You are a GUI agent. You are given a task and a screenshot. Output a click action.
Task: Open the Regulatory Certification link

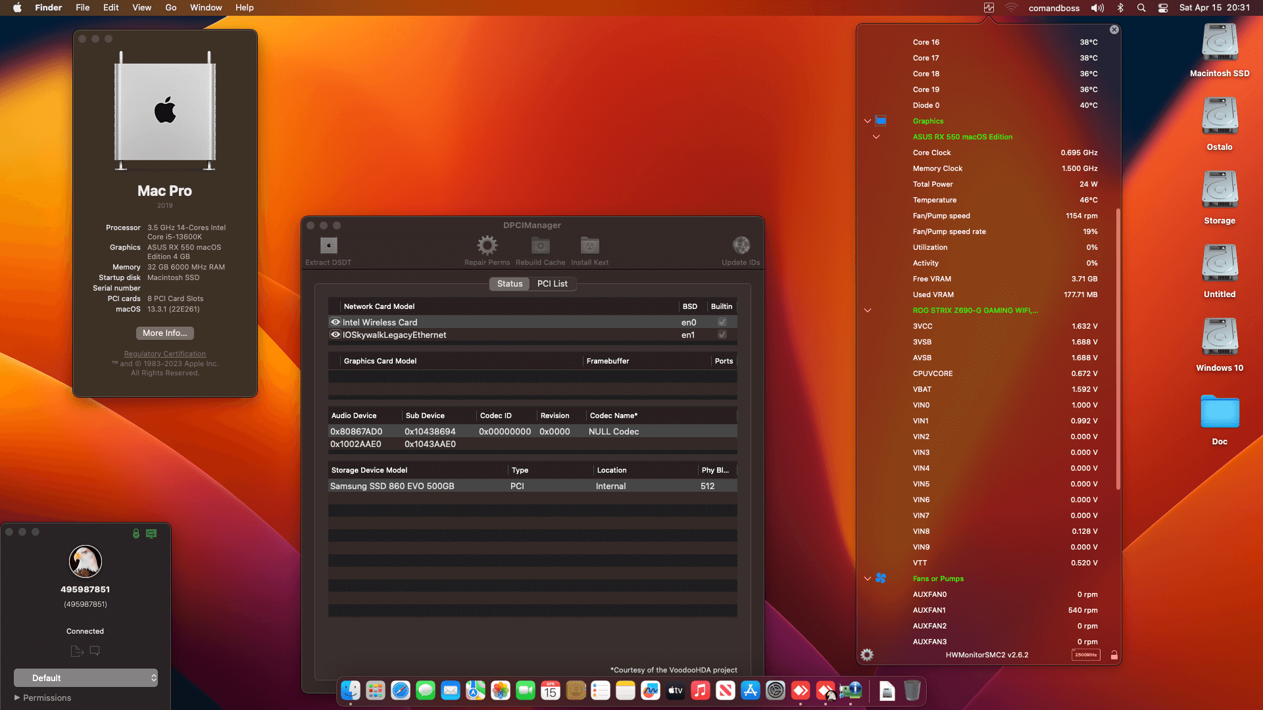(164, 354)
